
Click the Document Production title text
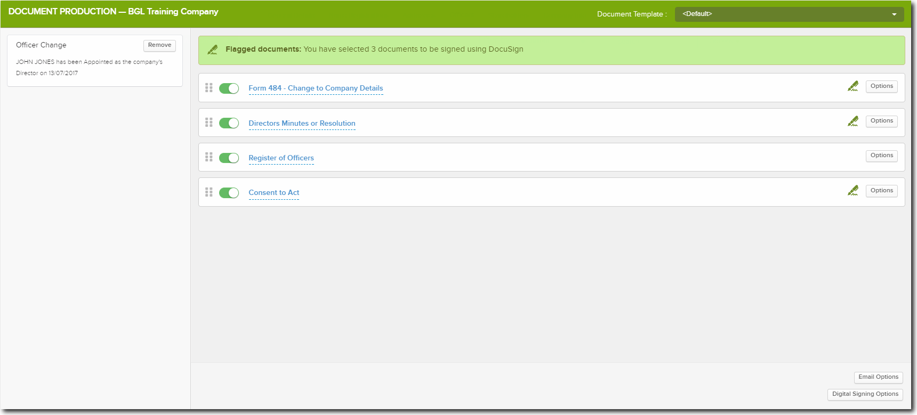coord(113,12)
